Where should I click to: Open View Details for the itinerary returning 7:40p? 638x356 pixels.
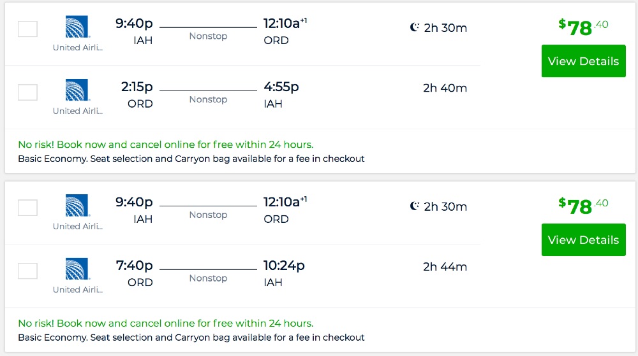coord(583,240)
